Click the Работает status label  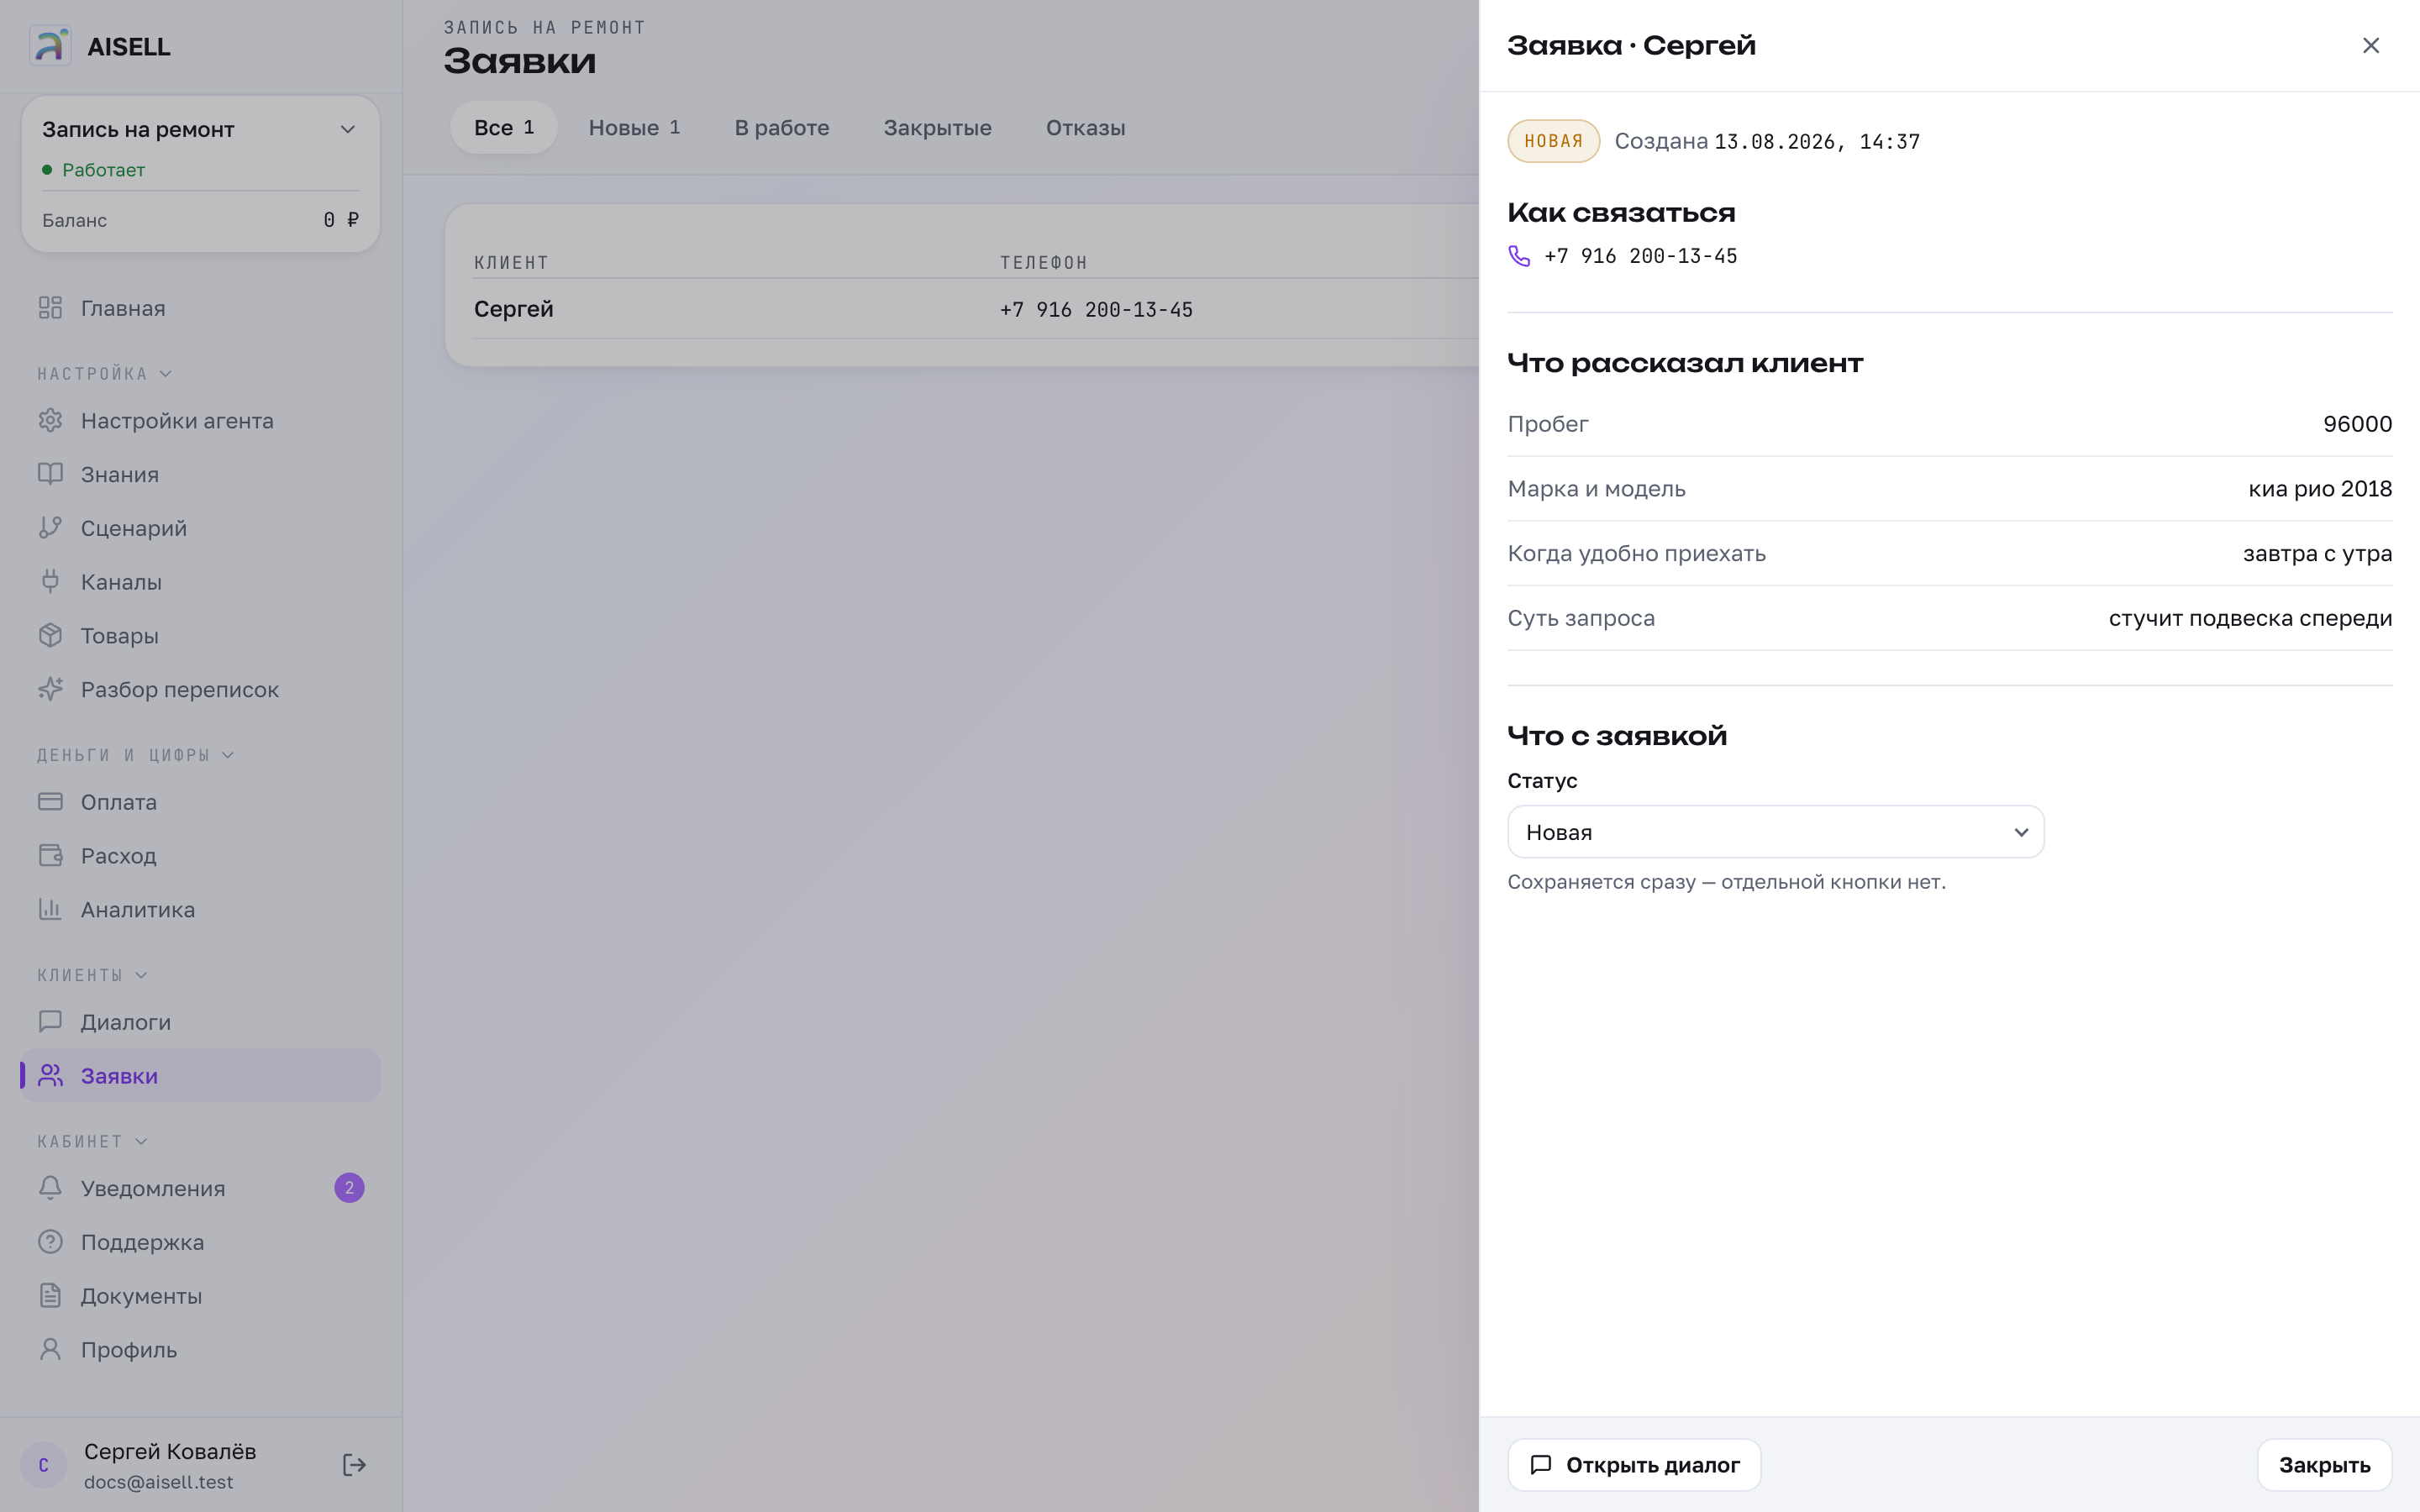(x=103, y=170)
